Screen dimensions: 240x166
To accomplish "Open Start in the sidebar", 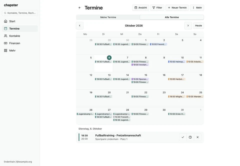I will pos(20,21).
